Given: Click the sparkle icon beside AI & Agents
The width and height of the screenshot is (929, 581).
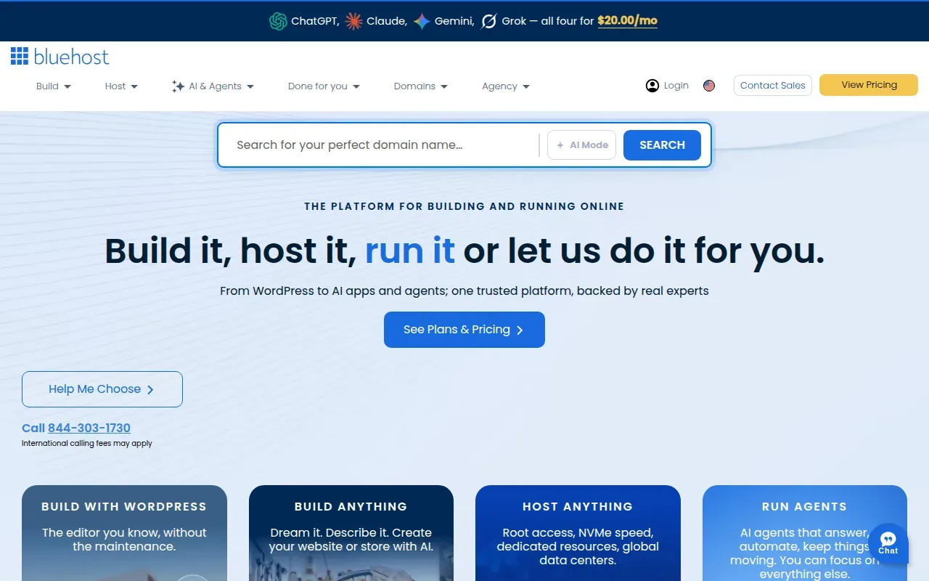Looking at the screenshot, I should [178, 86].
